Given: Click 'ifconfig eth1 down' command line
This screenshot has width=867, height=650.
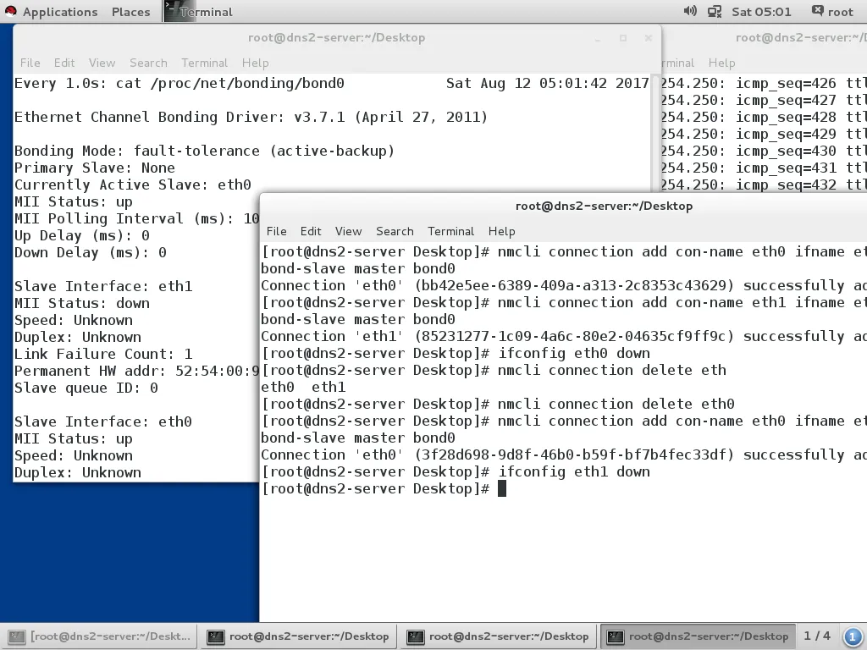Looking at the screenshot, I should pyautogui.click(x=574, y=472).
